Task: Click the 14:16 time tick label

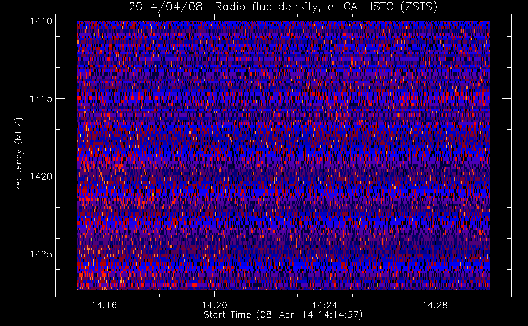Action: click(104, 305)
